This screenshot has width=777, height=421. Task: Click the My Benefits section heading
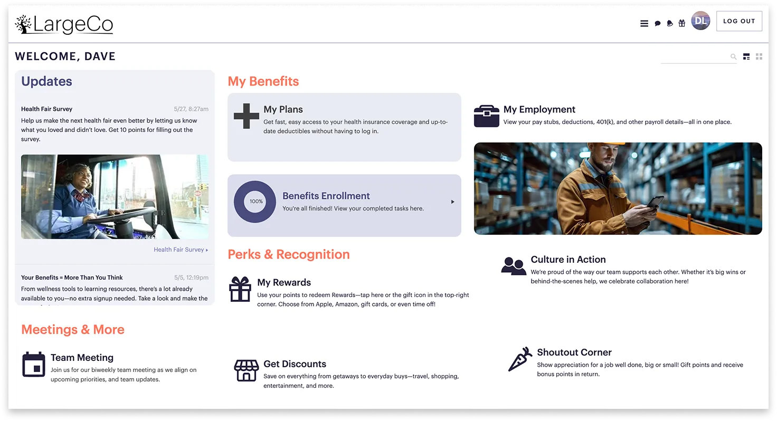pos(263,81)
